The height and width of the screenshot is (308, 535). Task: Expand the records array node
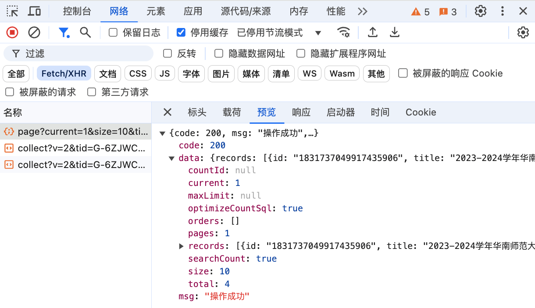coord(182,246)
